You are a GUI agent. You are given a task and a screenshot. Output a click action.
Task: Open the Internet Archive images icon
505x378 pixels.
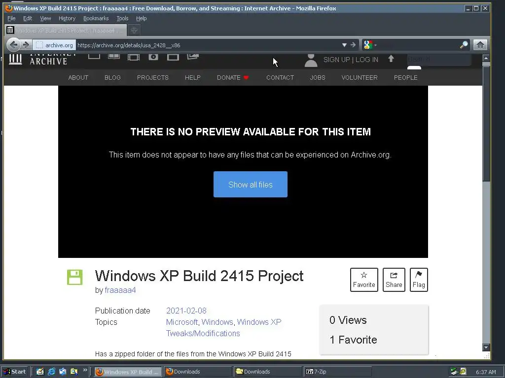coord(193,57)
